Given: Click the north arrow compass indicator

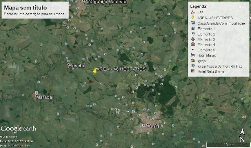Looking at the screenshot, I should point(242,135).
